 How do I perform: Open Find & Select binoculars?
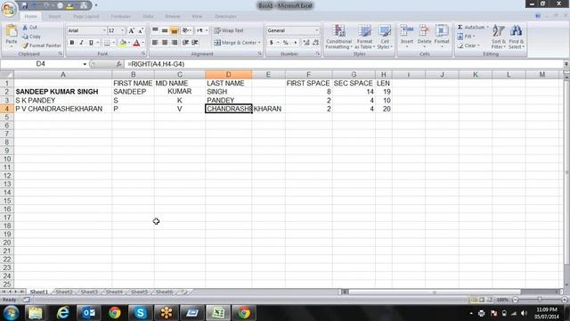(x=516, y=37)
